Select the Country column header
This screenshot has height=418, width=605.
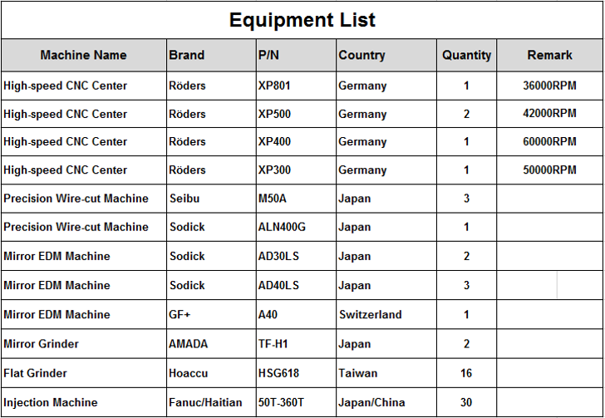pyautogui.click(x=362, y=55)
